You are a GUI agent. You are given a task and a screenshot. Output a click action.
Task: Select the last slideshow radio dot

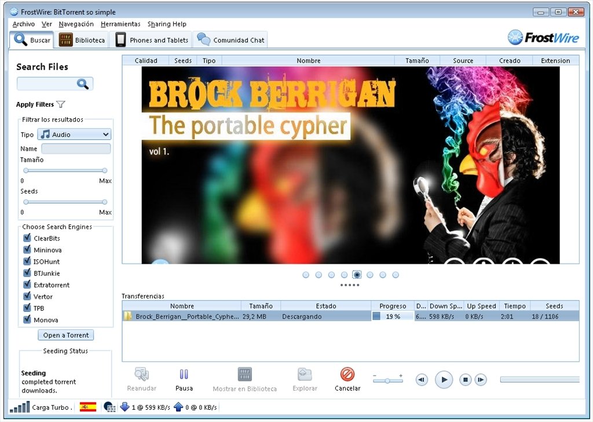[x=395, y=275]
